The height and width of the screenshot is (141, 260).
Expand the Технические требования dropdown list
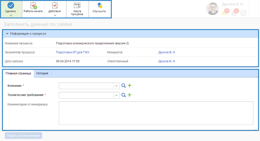117,95
